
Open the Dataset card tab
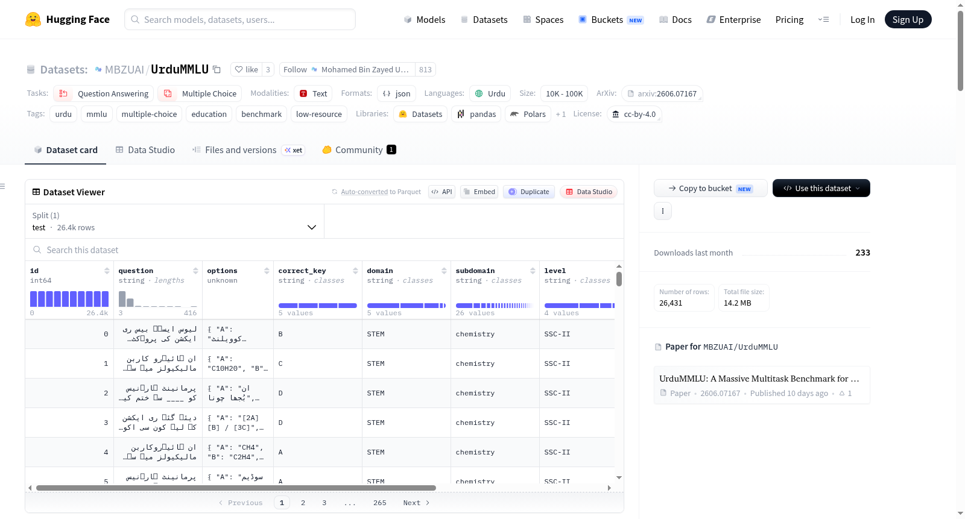65,150
